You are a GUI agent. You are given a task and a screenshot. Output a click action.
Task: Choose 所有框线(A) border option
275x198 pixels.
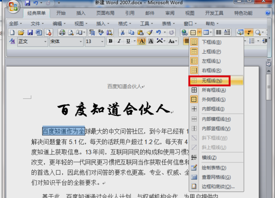(x=217, y=90)
